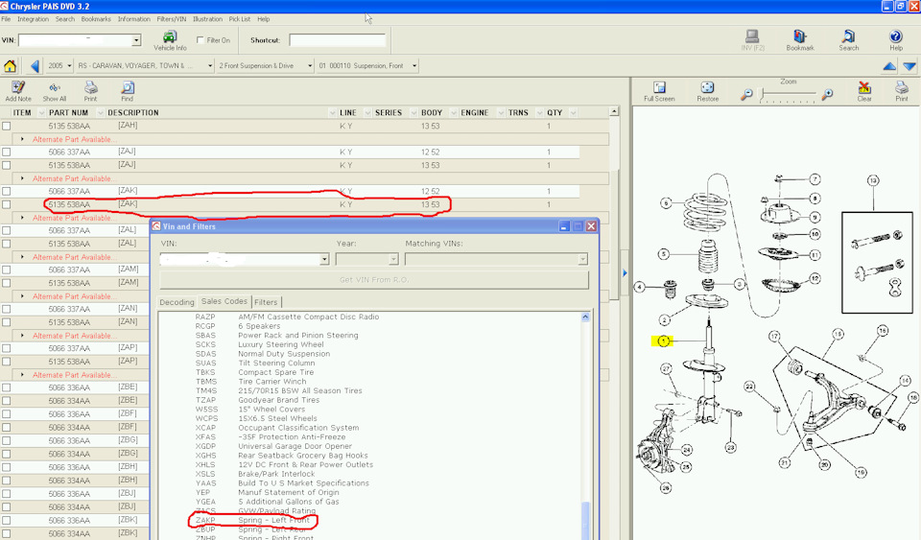Click the parts list vertical scrollbar
The height and width of the screenshot is (540, 921).
(614, 235)
